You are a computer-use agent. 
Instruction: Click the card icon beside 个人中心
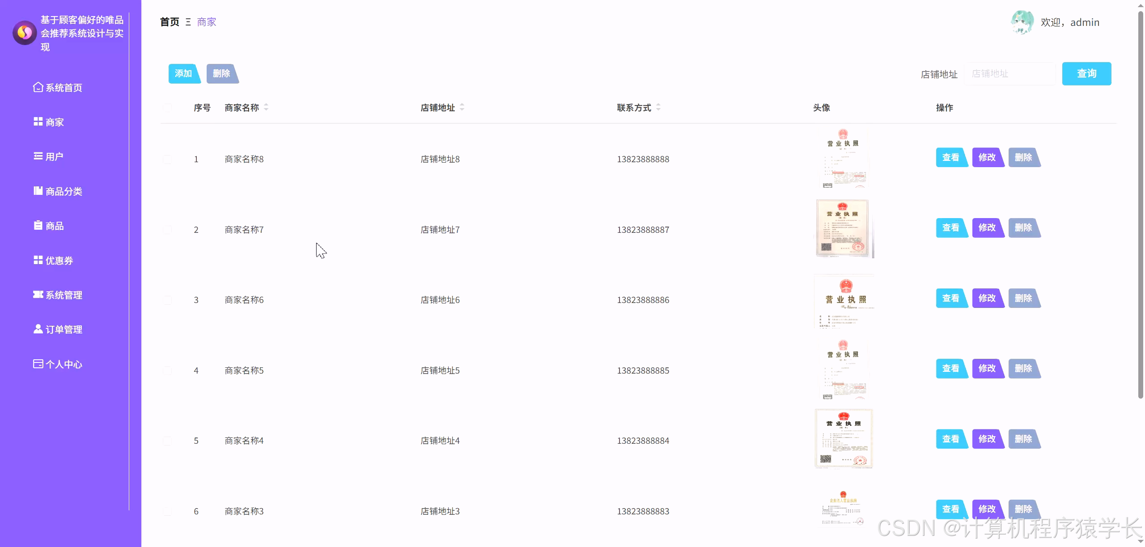point(38,364)
